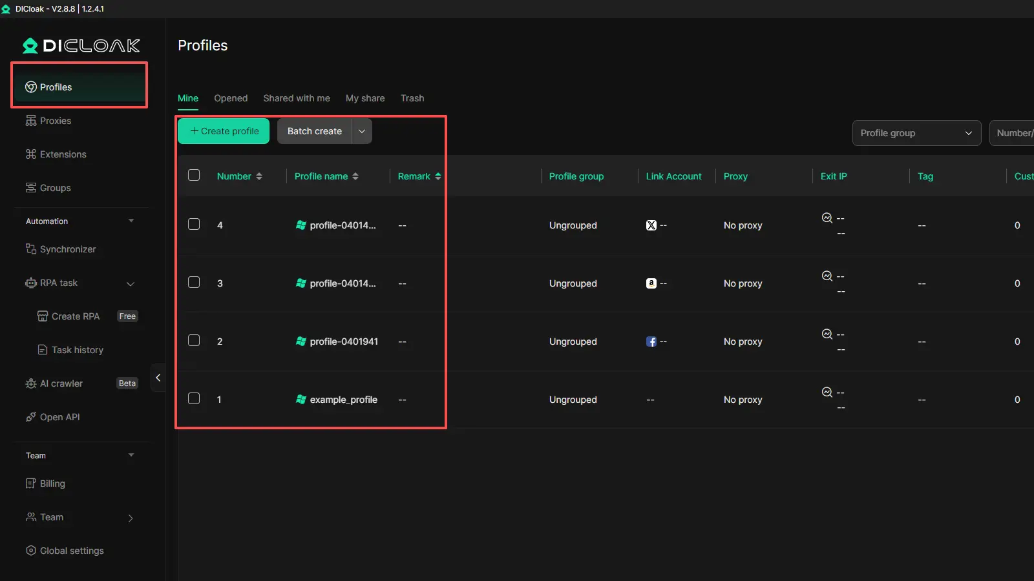1034x581 pixels.
Task: Collapse the RPA task submenu chevron
Action: [x=131, y=283]
